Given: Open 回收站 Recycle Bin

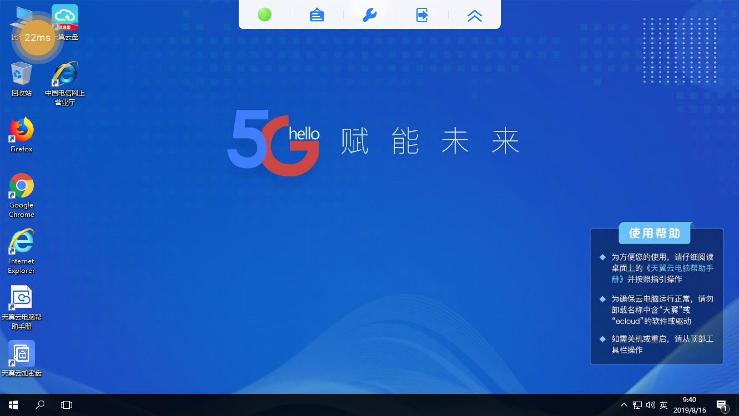Looking at the screenshot, I should [x=21, y=78].
